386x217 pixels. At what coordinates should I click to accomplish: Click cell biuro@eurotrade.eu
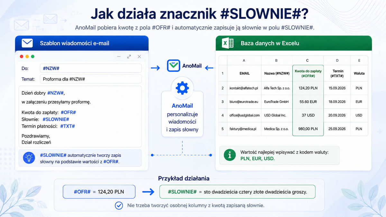[244, 102]
